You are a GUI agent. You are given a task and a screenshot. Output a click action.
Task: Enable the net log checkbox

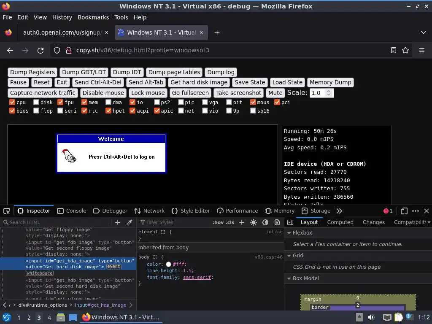click(181, 111)
